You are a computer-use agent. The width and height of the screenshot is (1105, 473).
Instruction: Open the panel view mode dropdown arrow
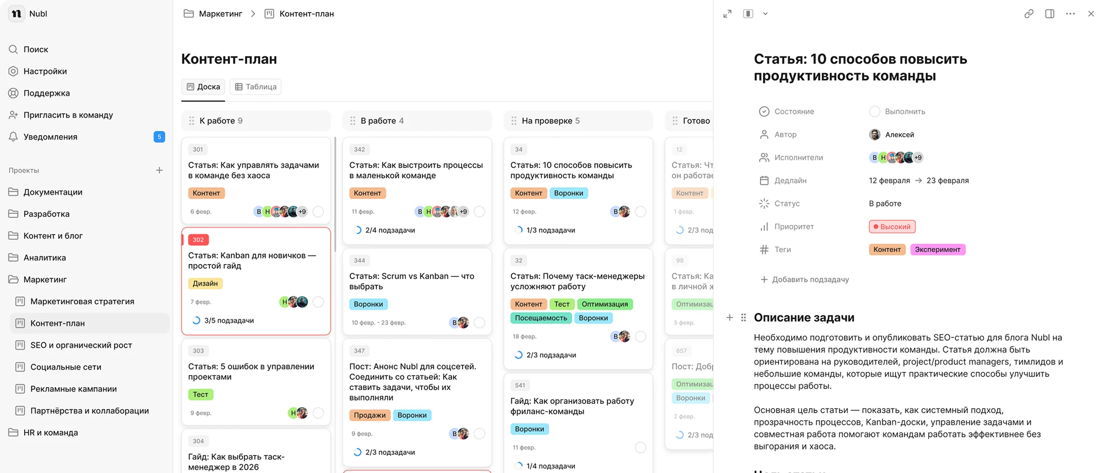pos(765,14)
